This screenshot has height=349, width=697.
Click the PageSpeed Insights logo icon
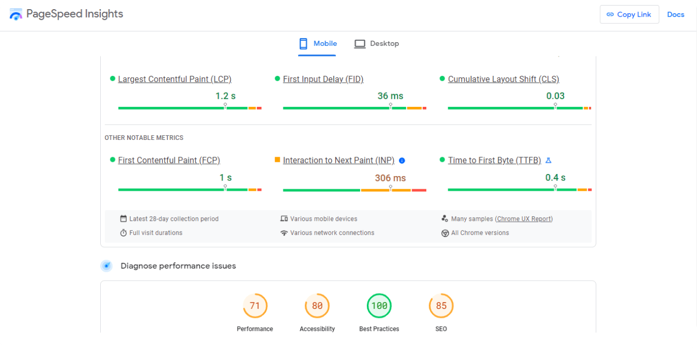coord(16,14)
